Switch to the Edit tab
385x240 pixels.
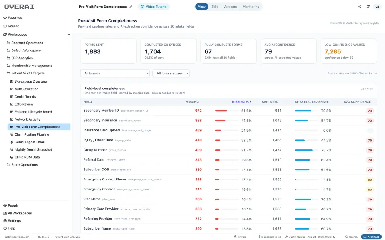pyautogui.click(x=214, y=7)
